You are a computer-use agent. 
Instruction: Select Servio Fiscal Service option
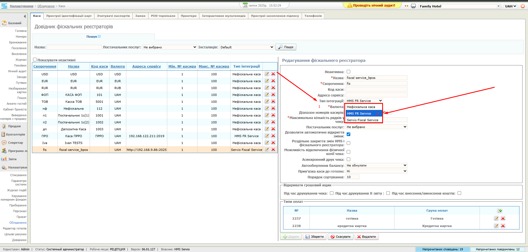coord(363,120)
